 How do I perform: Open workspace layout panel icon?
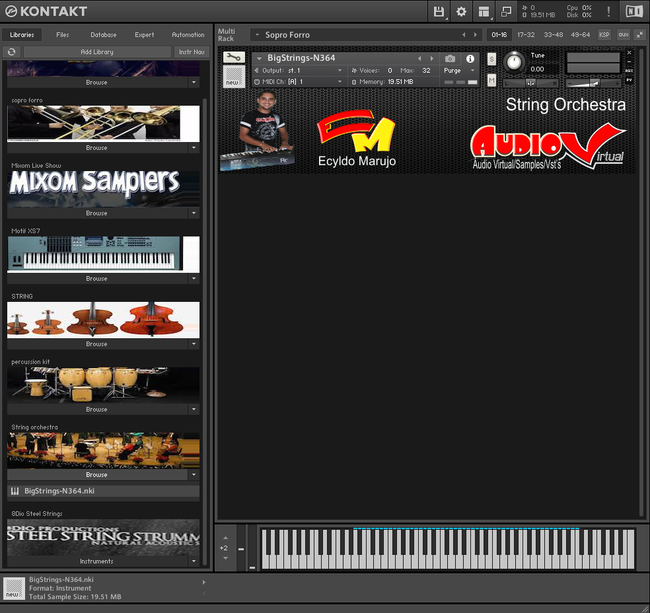click(x=484, y=12)
